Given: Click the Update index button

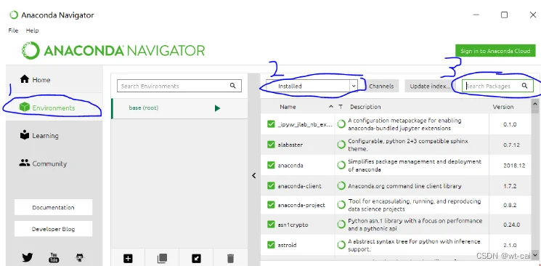Looking at the screenshot, I should coord(430,86).
